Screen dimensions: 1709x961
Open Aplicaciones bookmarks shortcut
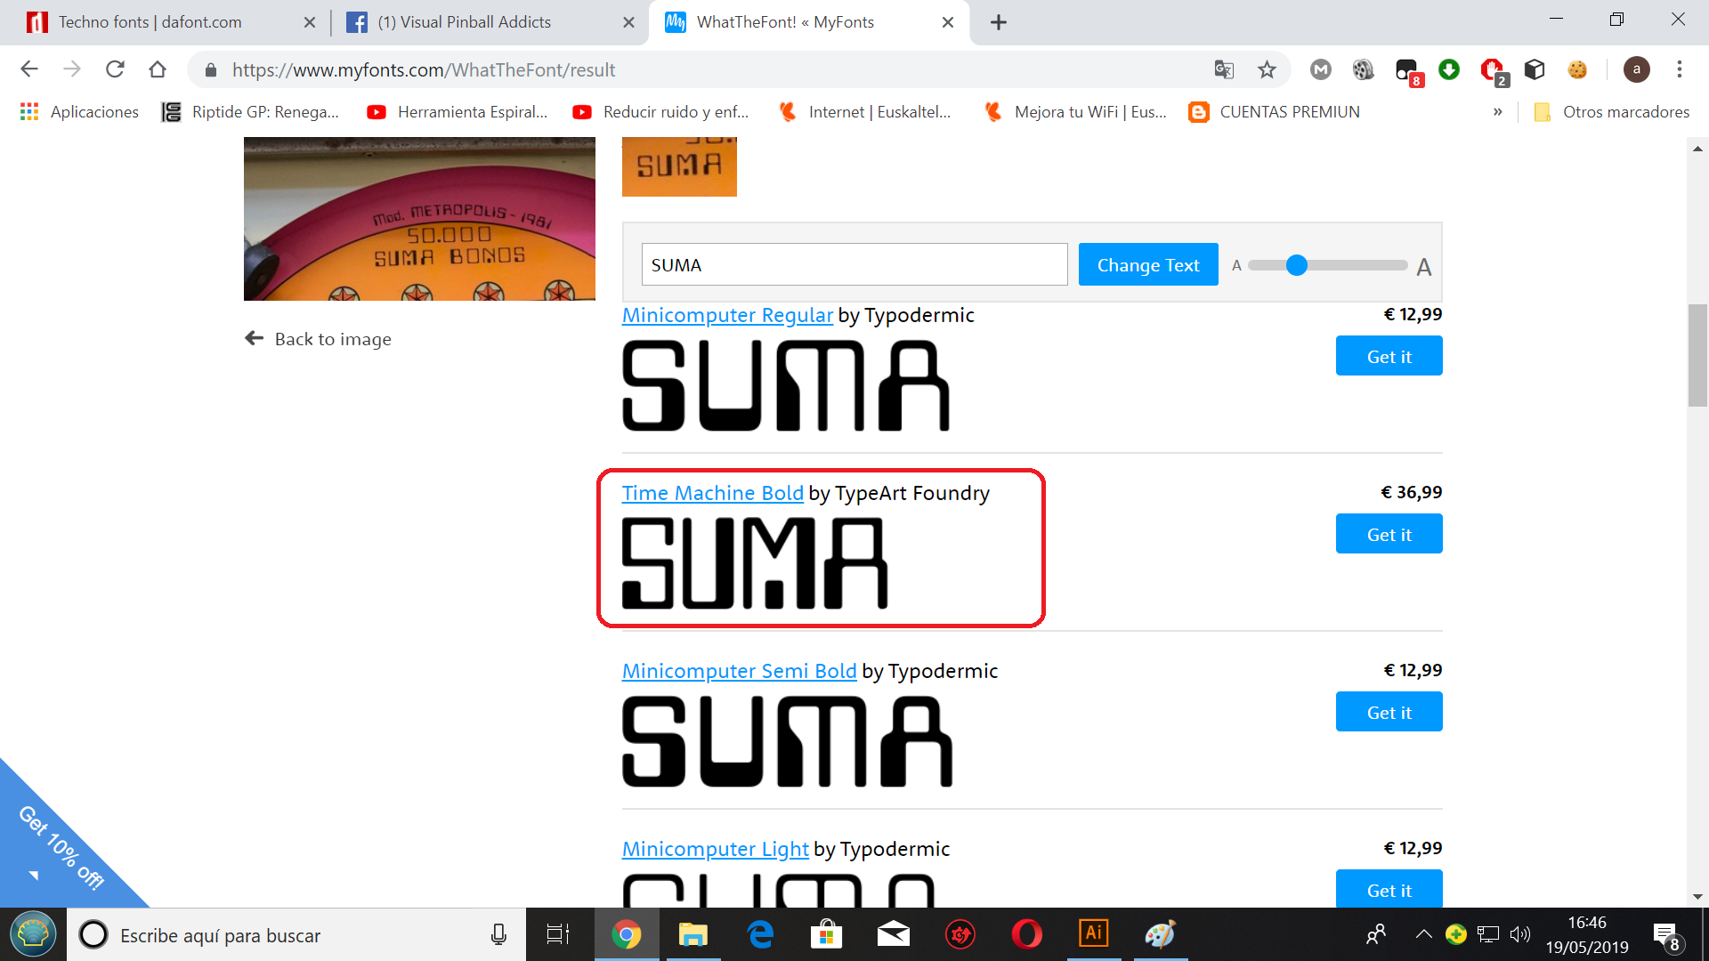pyautogui.click(x=80, y=112)
